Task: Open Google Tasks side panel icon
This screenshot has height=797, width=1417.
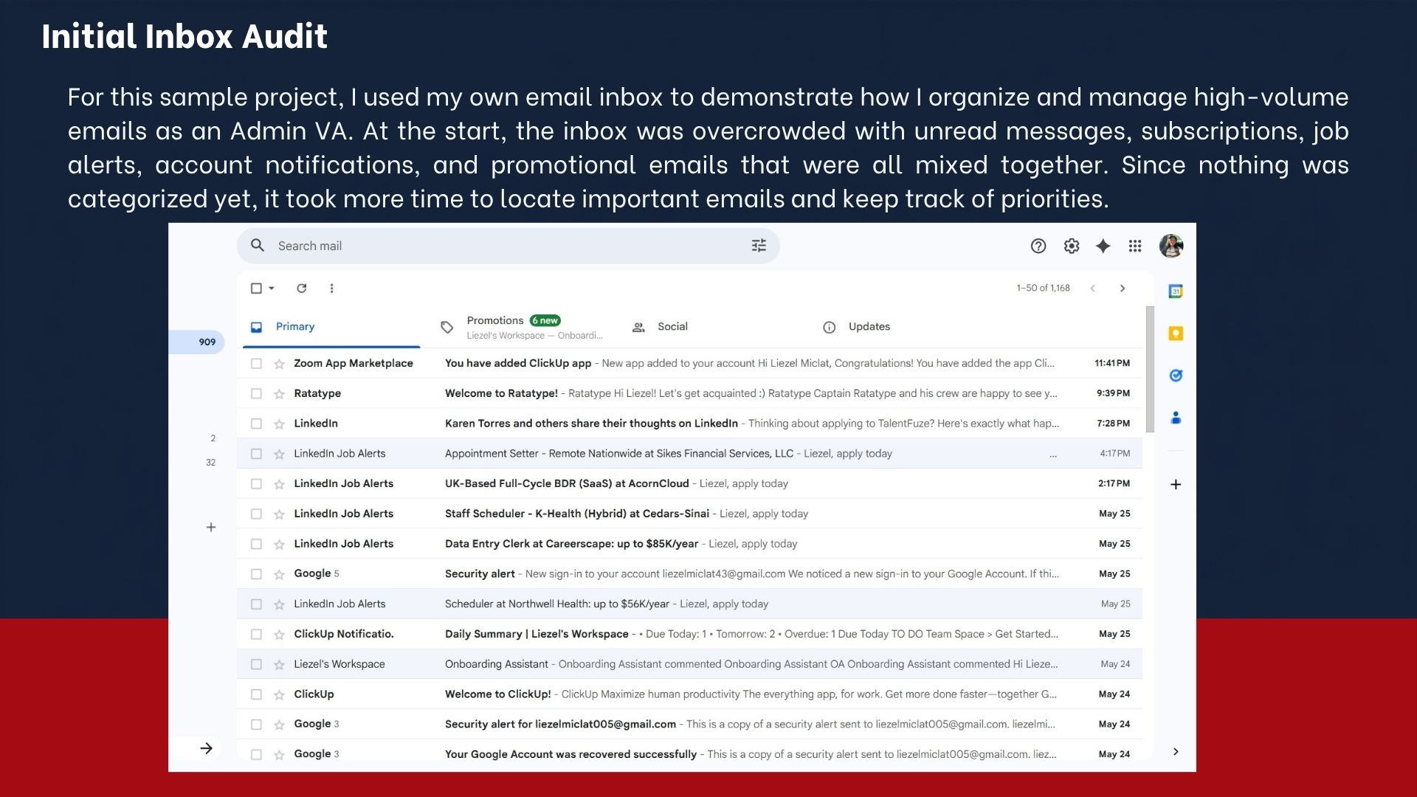Action: pyautogui.click(x=1176, y=376)
